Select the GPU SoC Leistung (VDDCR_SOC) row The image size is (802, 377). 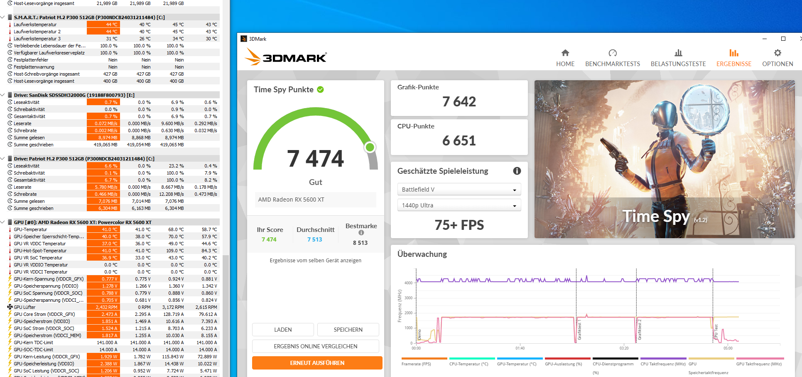coord(113,371)
